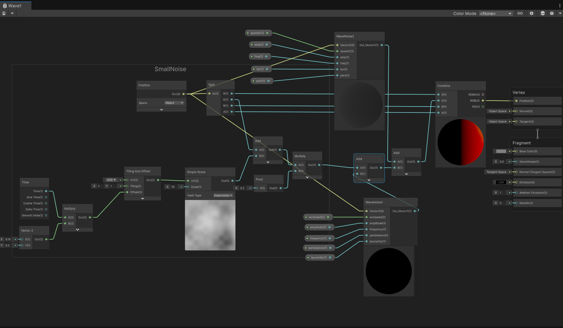Click the shader graph icon on Wave1 tab
The image size is (563, 328).
tap(5, 5)
